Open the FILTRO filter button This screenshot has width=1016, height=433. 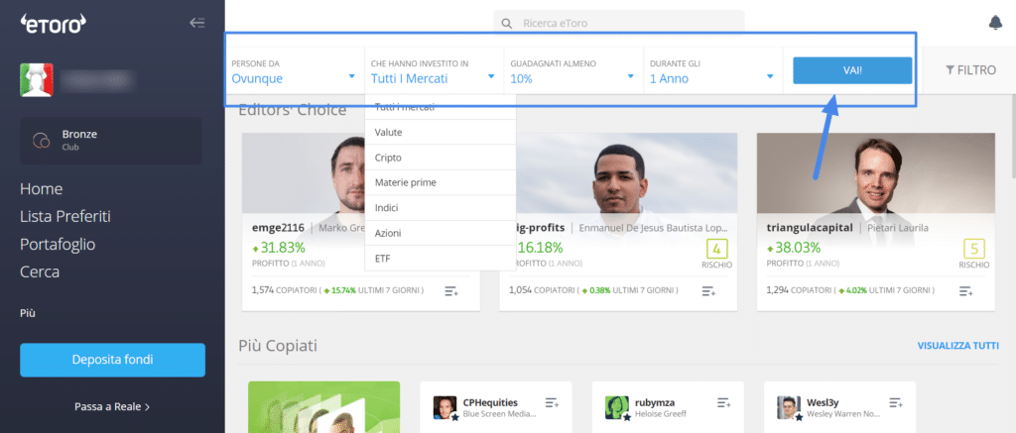[970, 70]
